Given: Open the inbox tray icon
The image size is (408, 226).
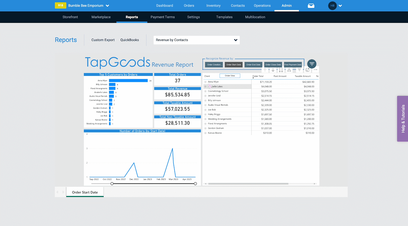Looking at the screenshot, I should tap(311, 6).
